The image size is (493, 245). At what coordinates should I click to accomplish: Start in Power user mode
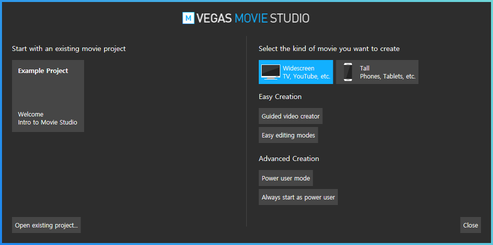click(x=286, y=178)
